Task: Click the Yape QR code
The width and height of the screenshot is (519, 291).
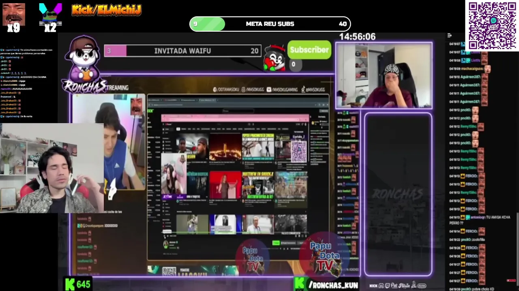Action: point(492,25)
